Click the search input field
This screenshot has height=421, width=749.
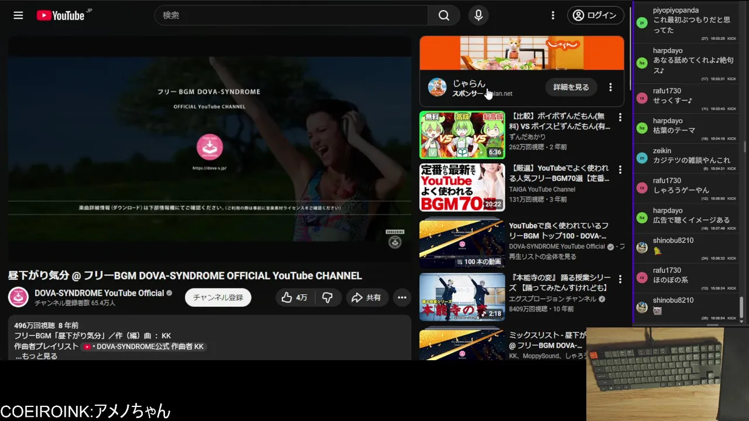[291, 15]
